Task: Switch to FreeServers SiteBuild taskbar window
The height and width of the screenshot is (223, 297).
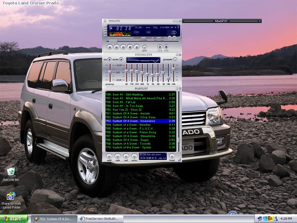Action: 101,219
